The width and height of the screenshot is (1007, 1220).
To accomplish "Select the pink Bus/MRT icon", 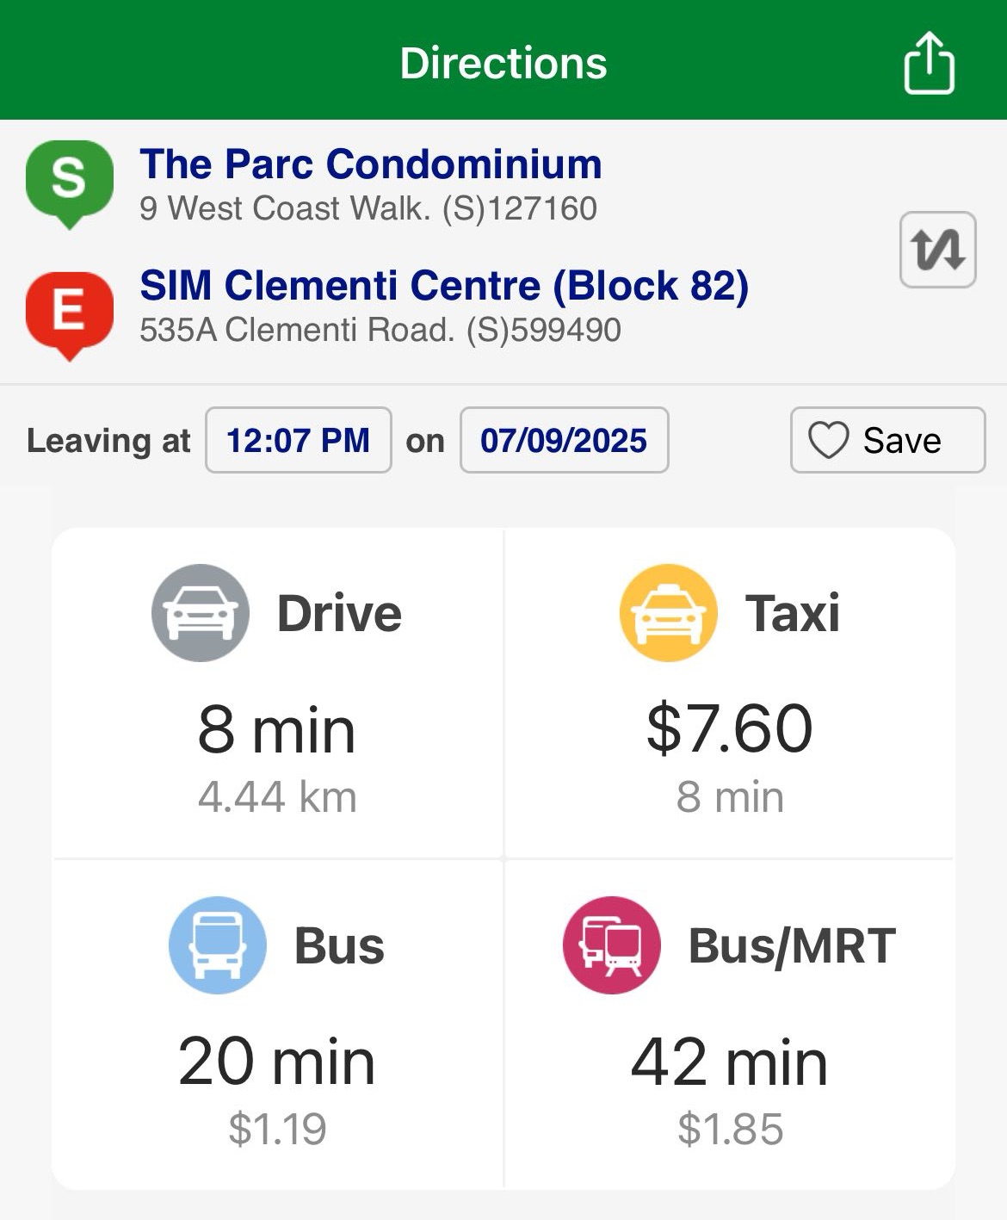I will click(x=611, y=944).
